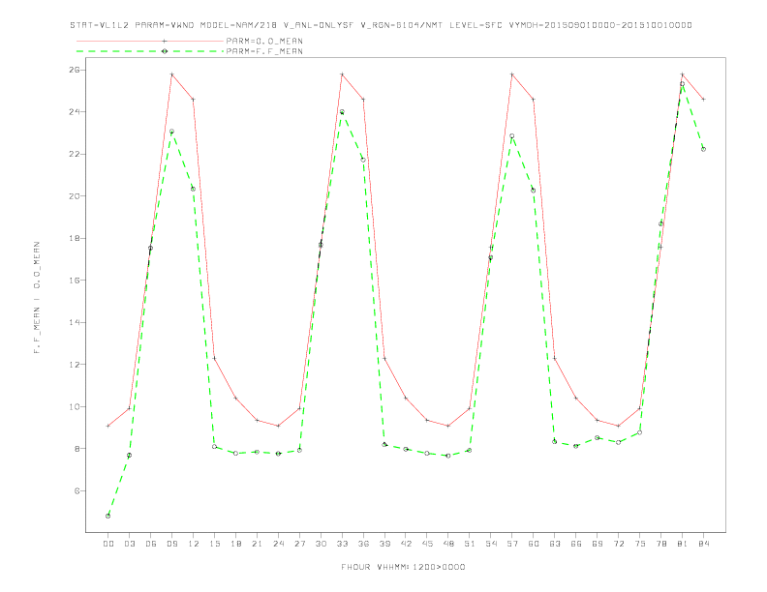Image resolution: width=767 pixels, height=592 pixels.
Task: Click x-axis tick label 45
Action: coord(427,544)
